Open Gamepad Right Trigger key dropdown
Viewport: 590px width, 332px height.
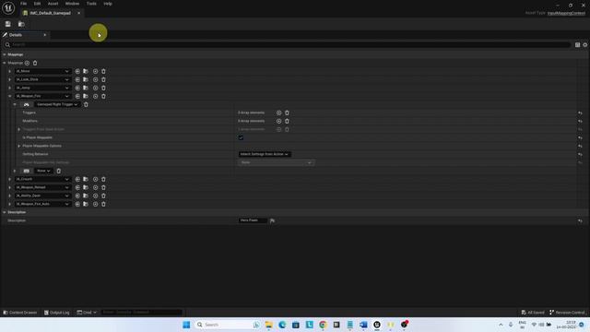[57, 104]
